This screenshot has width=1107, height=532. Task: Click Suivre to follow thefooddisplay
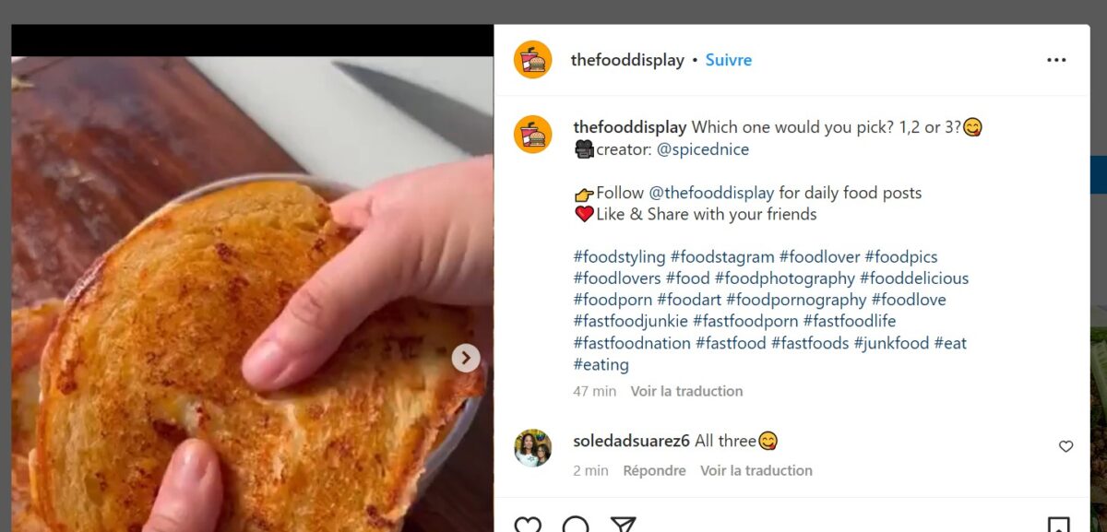click(729, 59)
